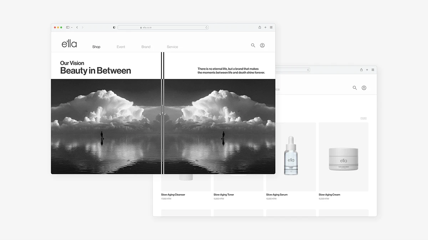
Task: Expand the sidebar dropdown chevron
Action: [72, 27]
